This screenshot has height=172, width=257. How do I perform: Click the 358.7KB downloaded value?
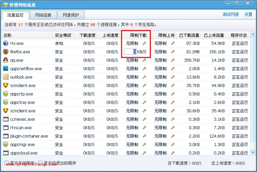pos(192,60)
